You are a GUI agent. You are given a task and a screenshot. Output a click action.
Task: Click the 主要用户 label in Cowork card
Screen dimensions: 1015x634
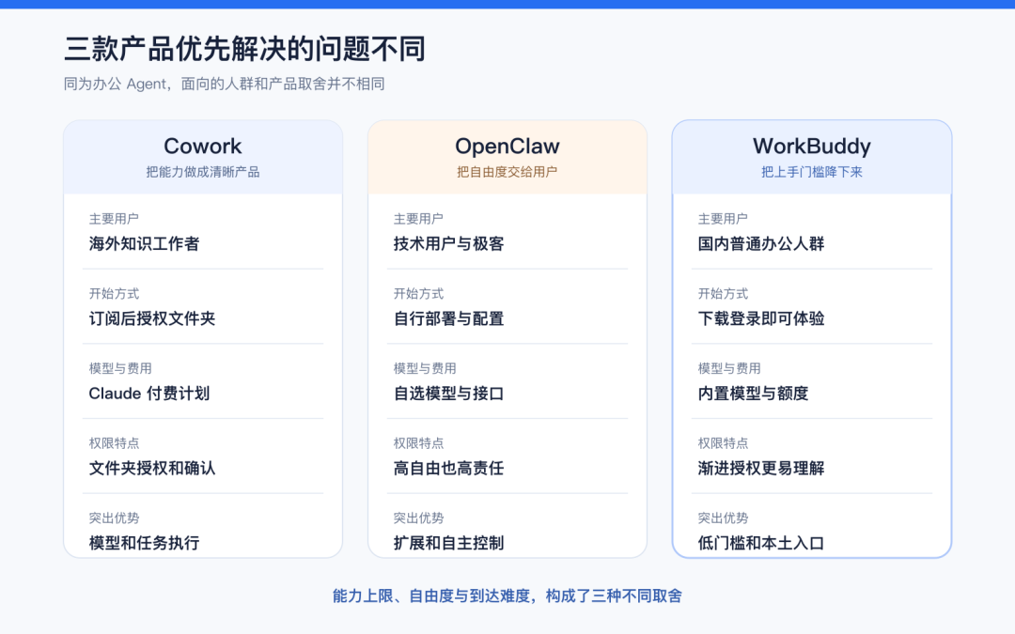[114, 219]
